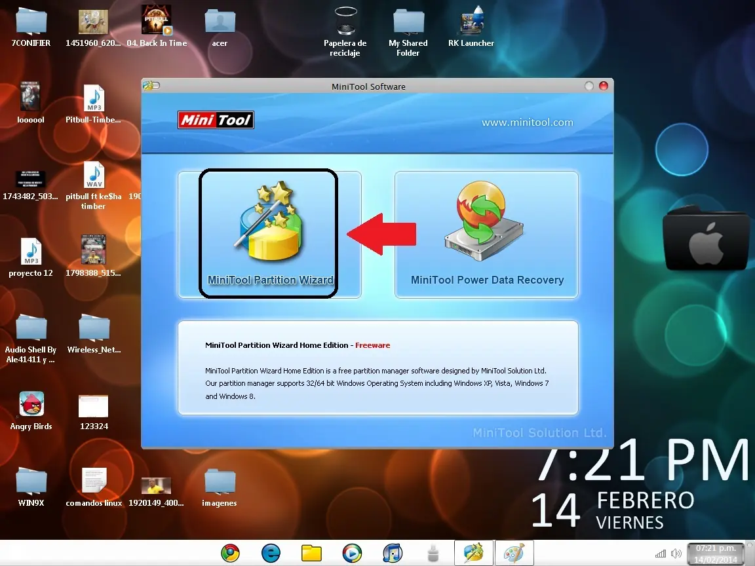Open the Wireless_Net folder
Viewport: 755px width, 566px height.
[94, 333]
